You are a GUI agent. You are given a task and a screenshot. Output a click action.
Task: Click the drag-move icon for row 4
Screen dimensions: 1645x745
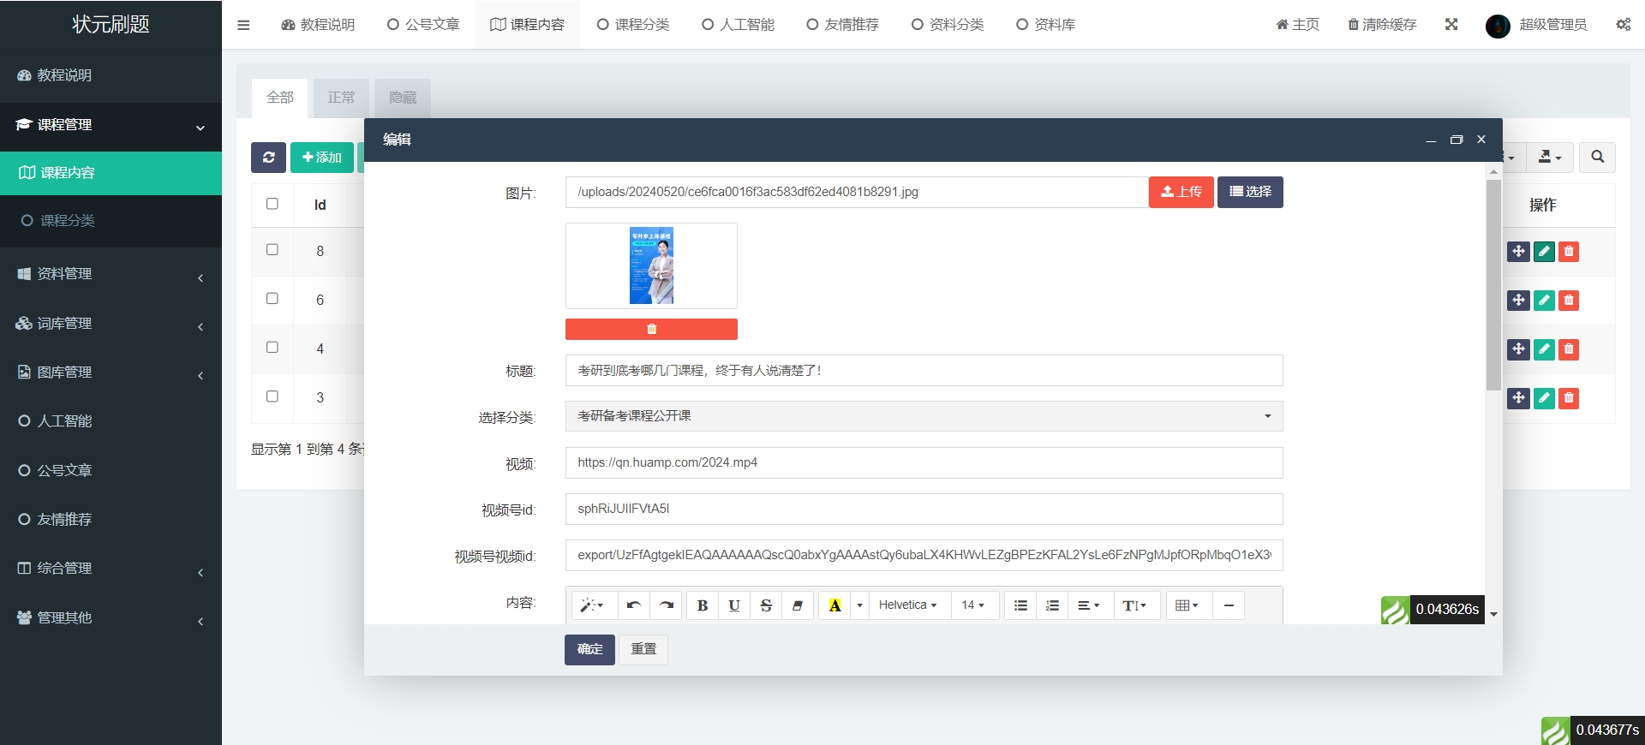tap(1518, 349)
